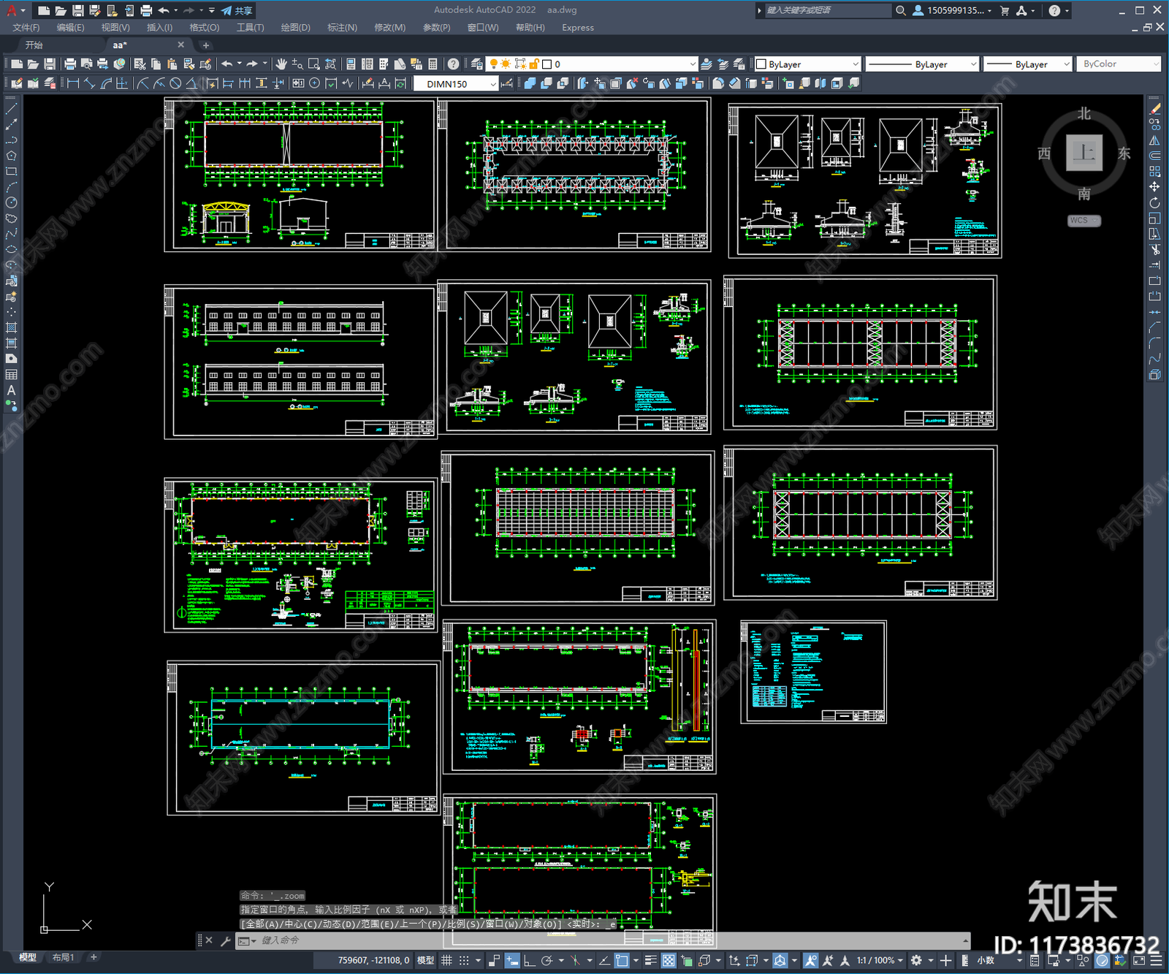Toggle Polar tracking in status bar
The height and width of the screenshot is (974, 1169).
(547, 960)
